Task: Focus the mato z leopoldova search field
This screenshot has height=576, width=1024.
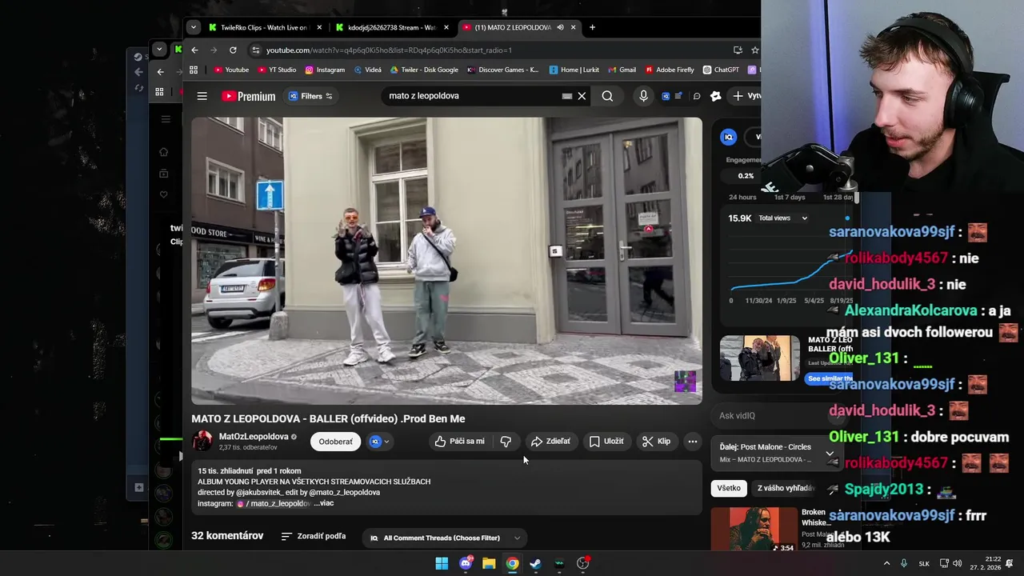Action: click(472, 96)
